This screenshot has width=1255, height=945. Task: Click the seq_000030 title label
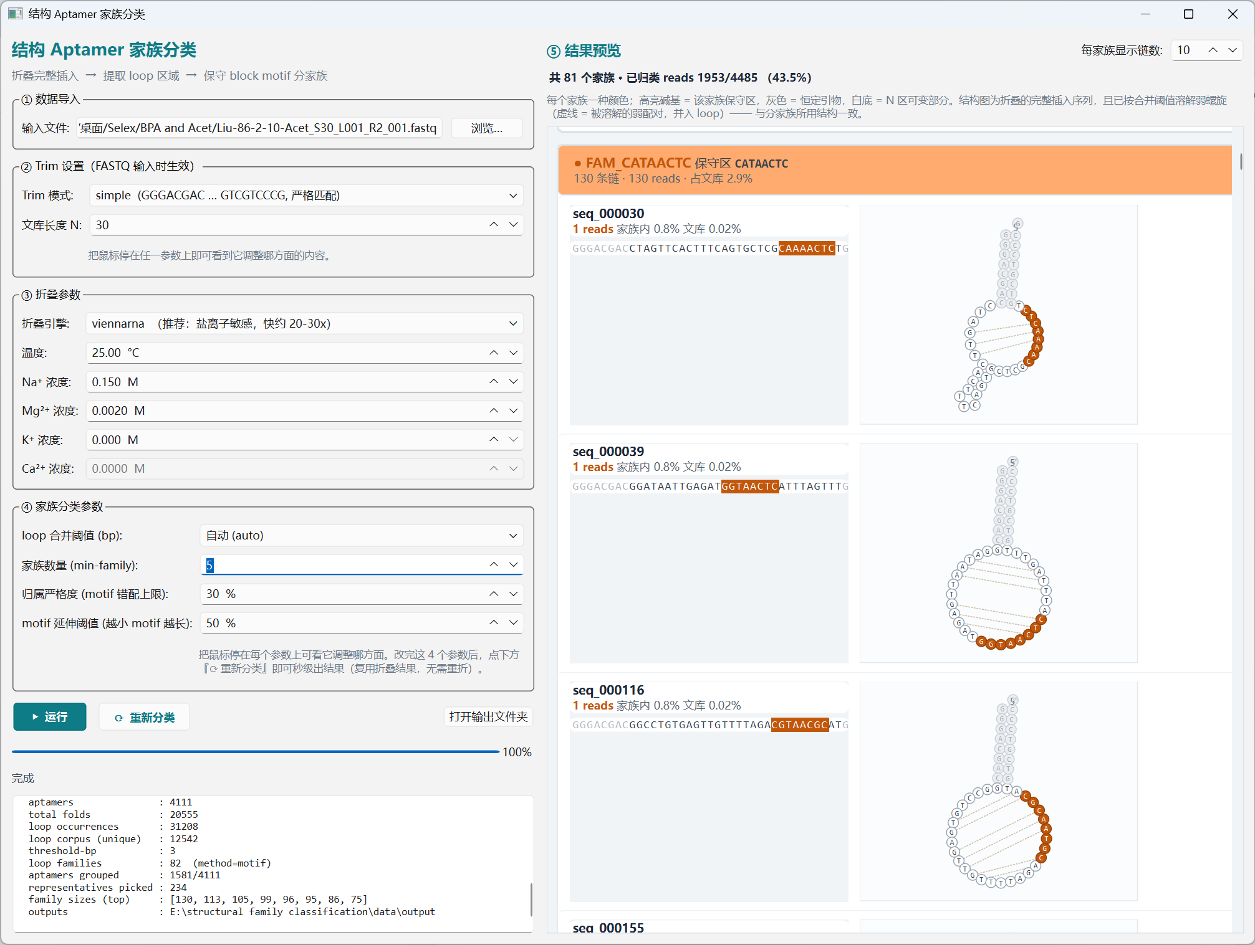[608, 214]
